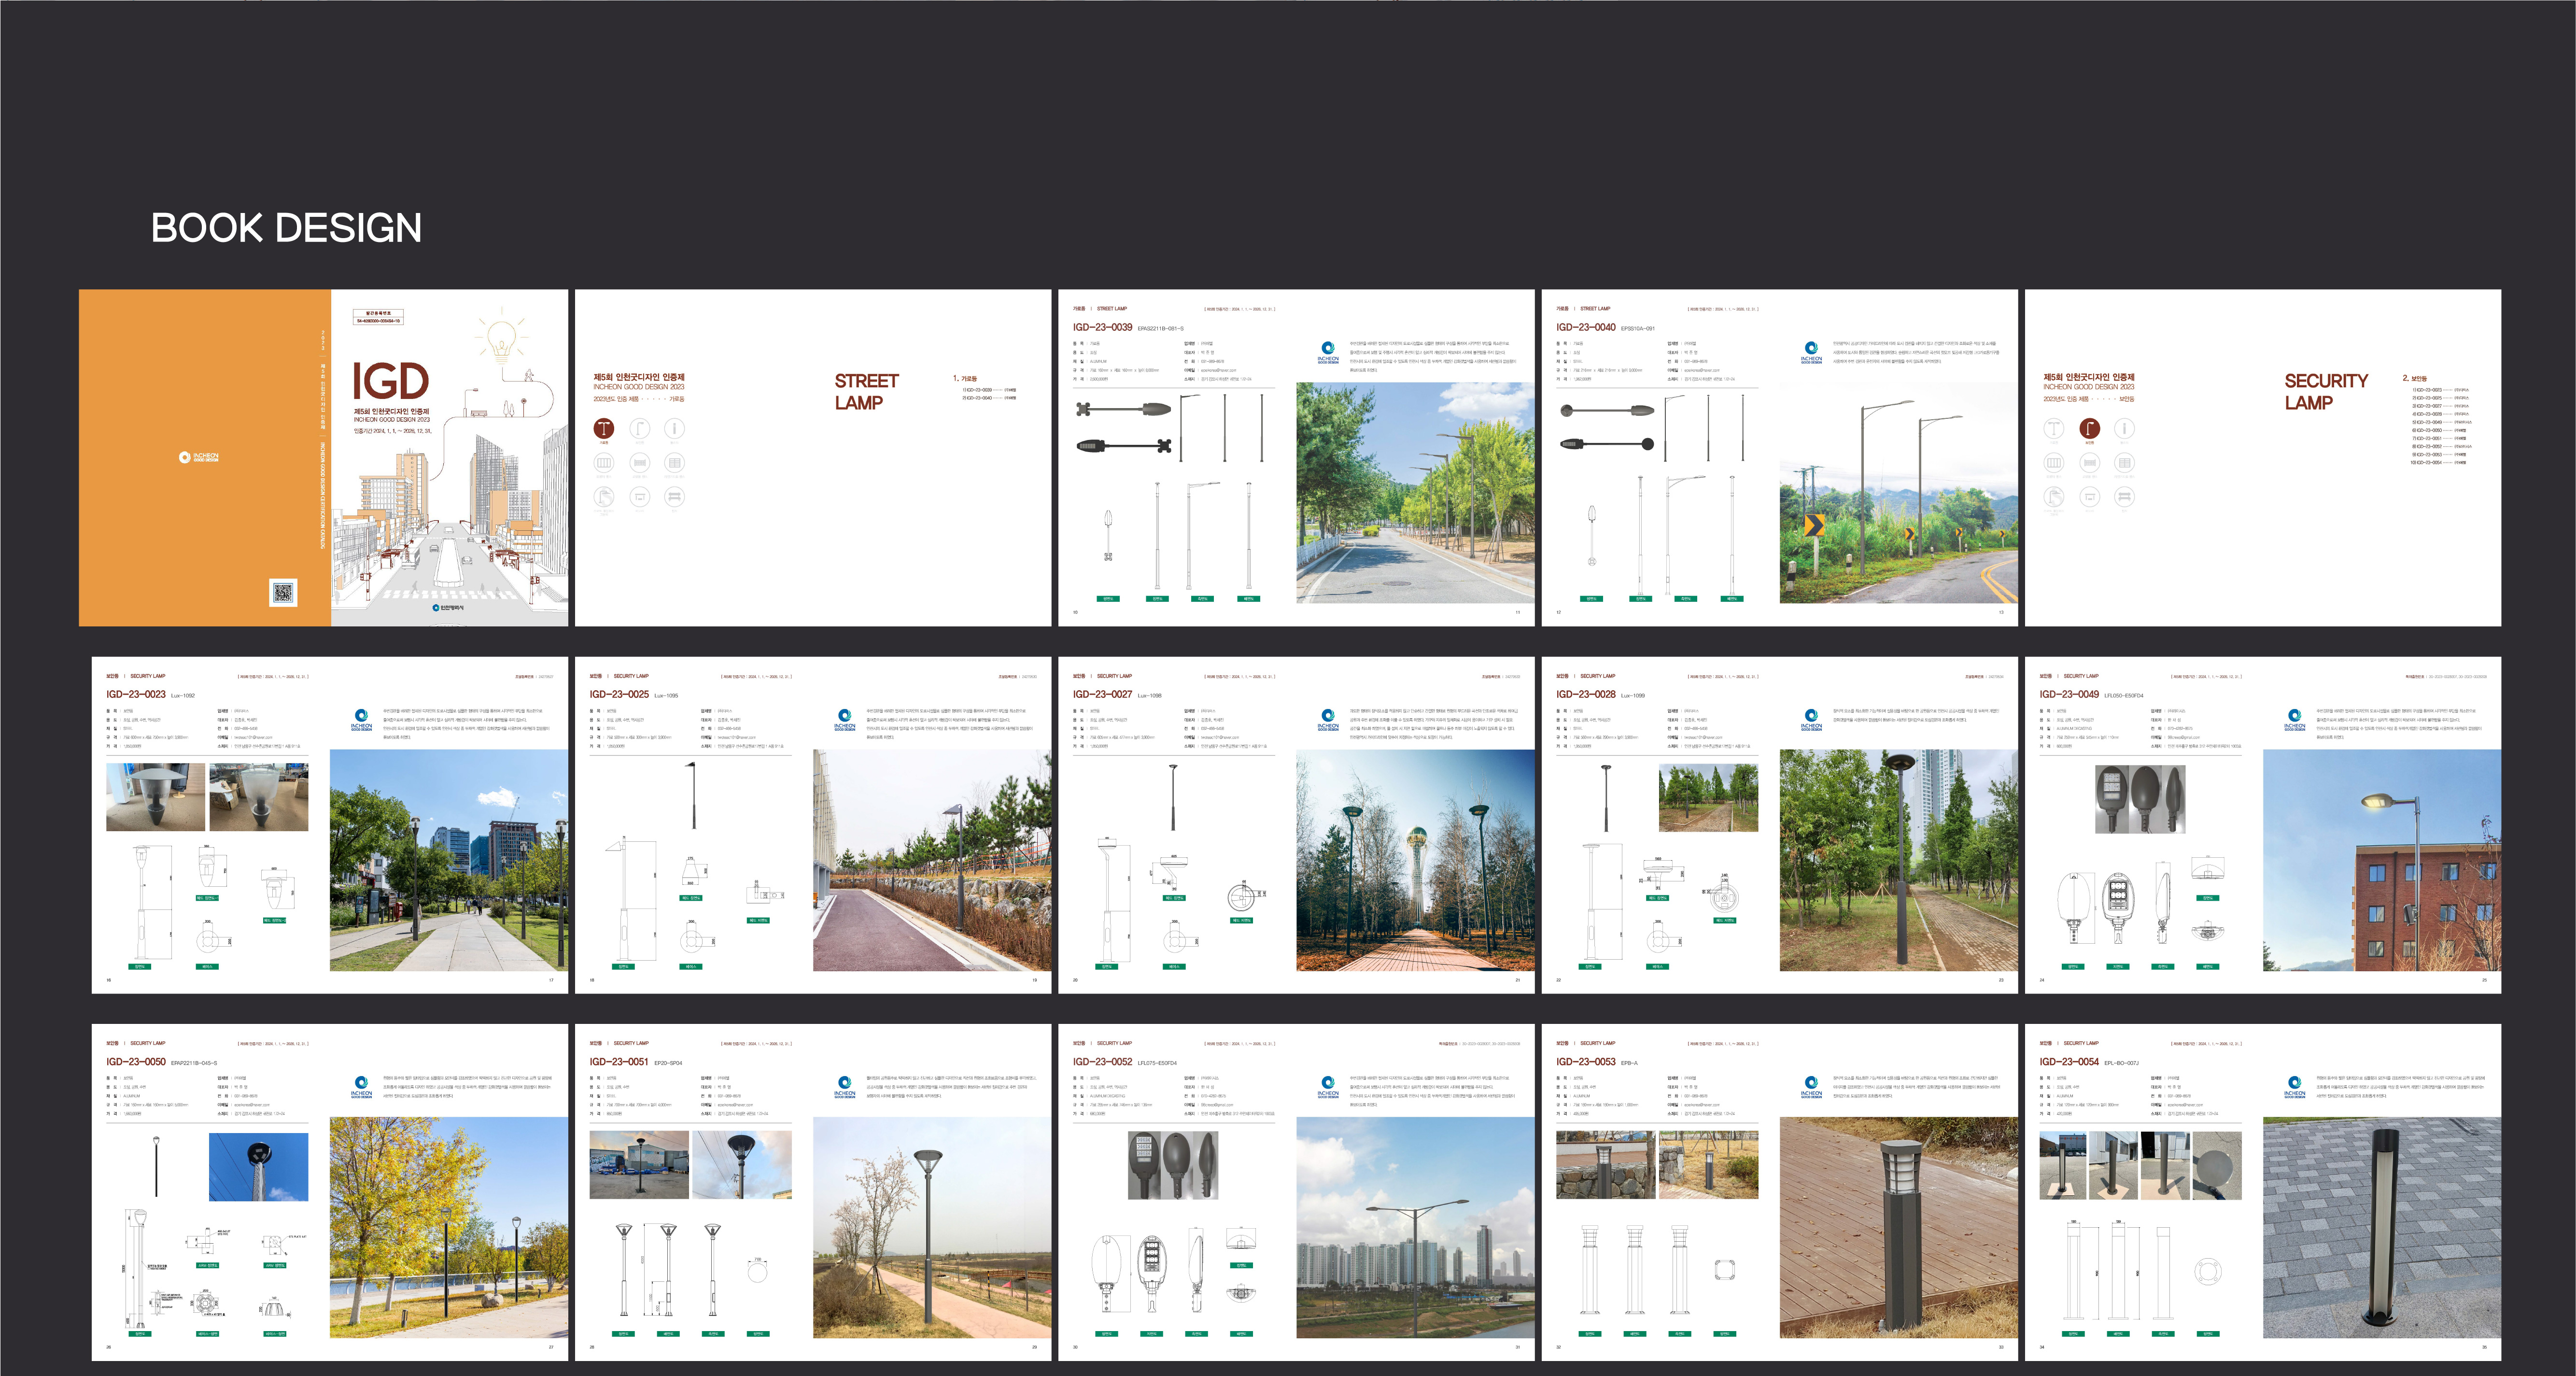Click the "INCHEON GOOD DESIGN 2023" text on STREET LAMP page
The image size is (2576, 1376).
click(x=639, y=387)
